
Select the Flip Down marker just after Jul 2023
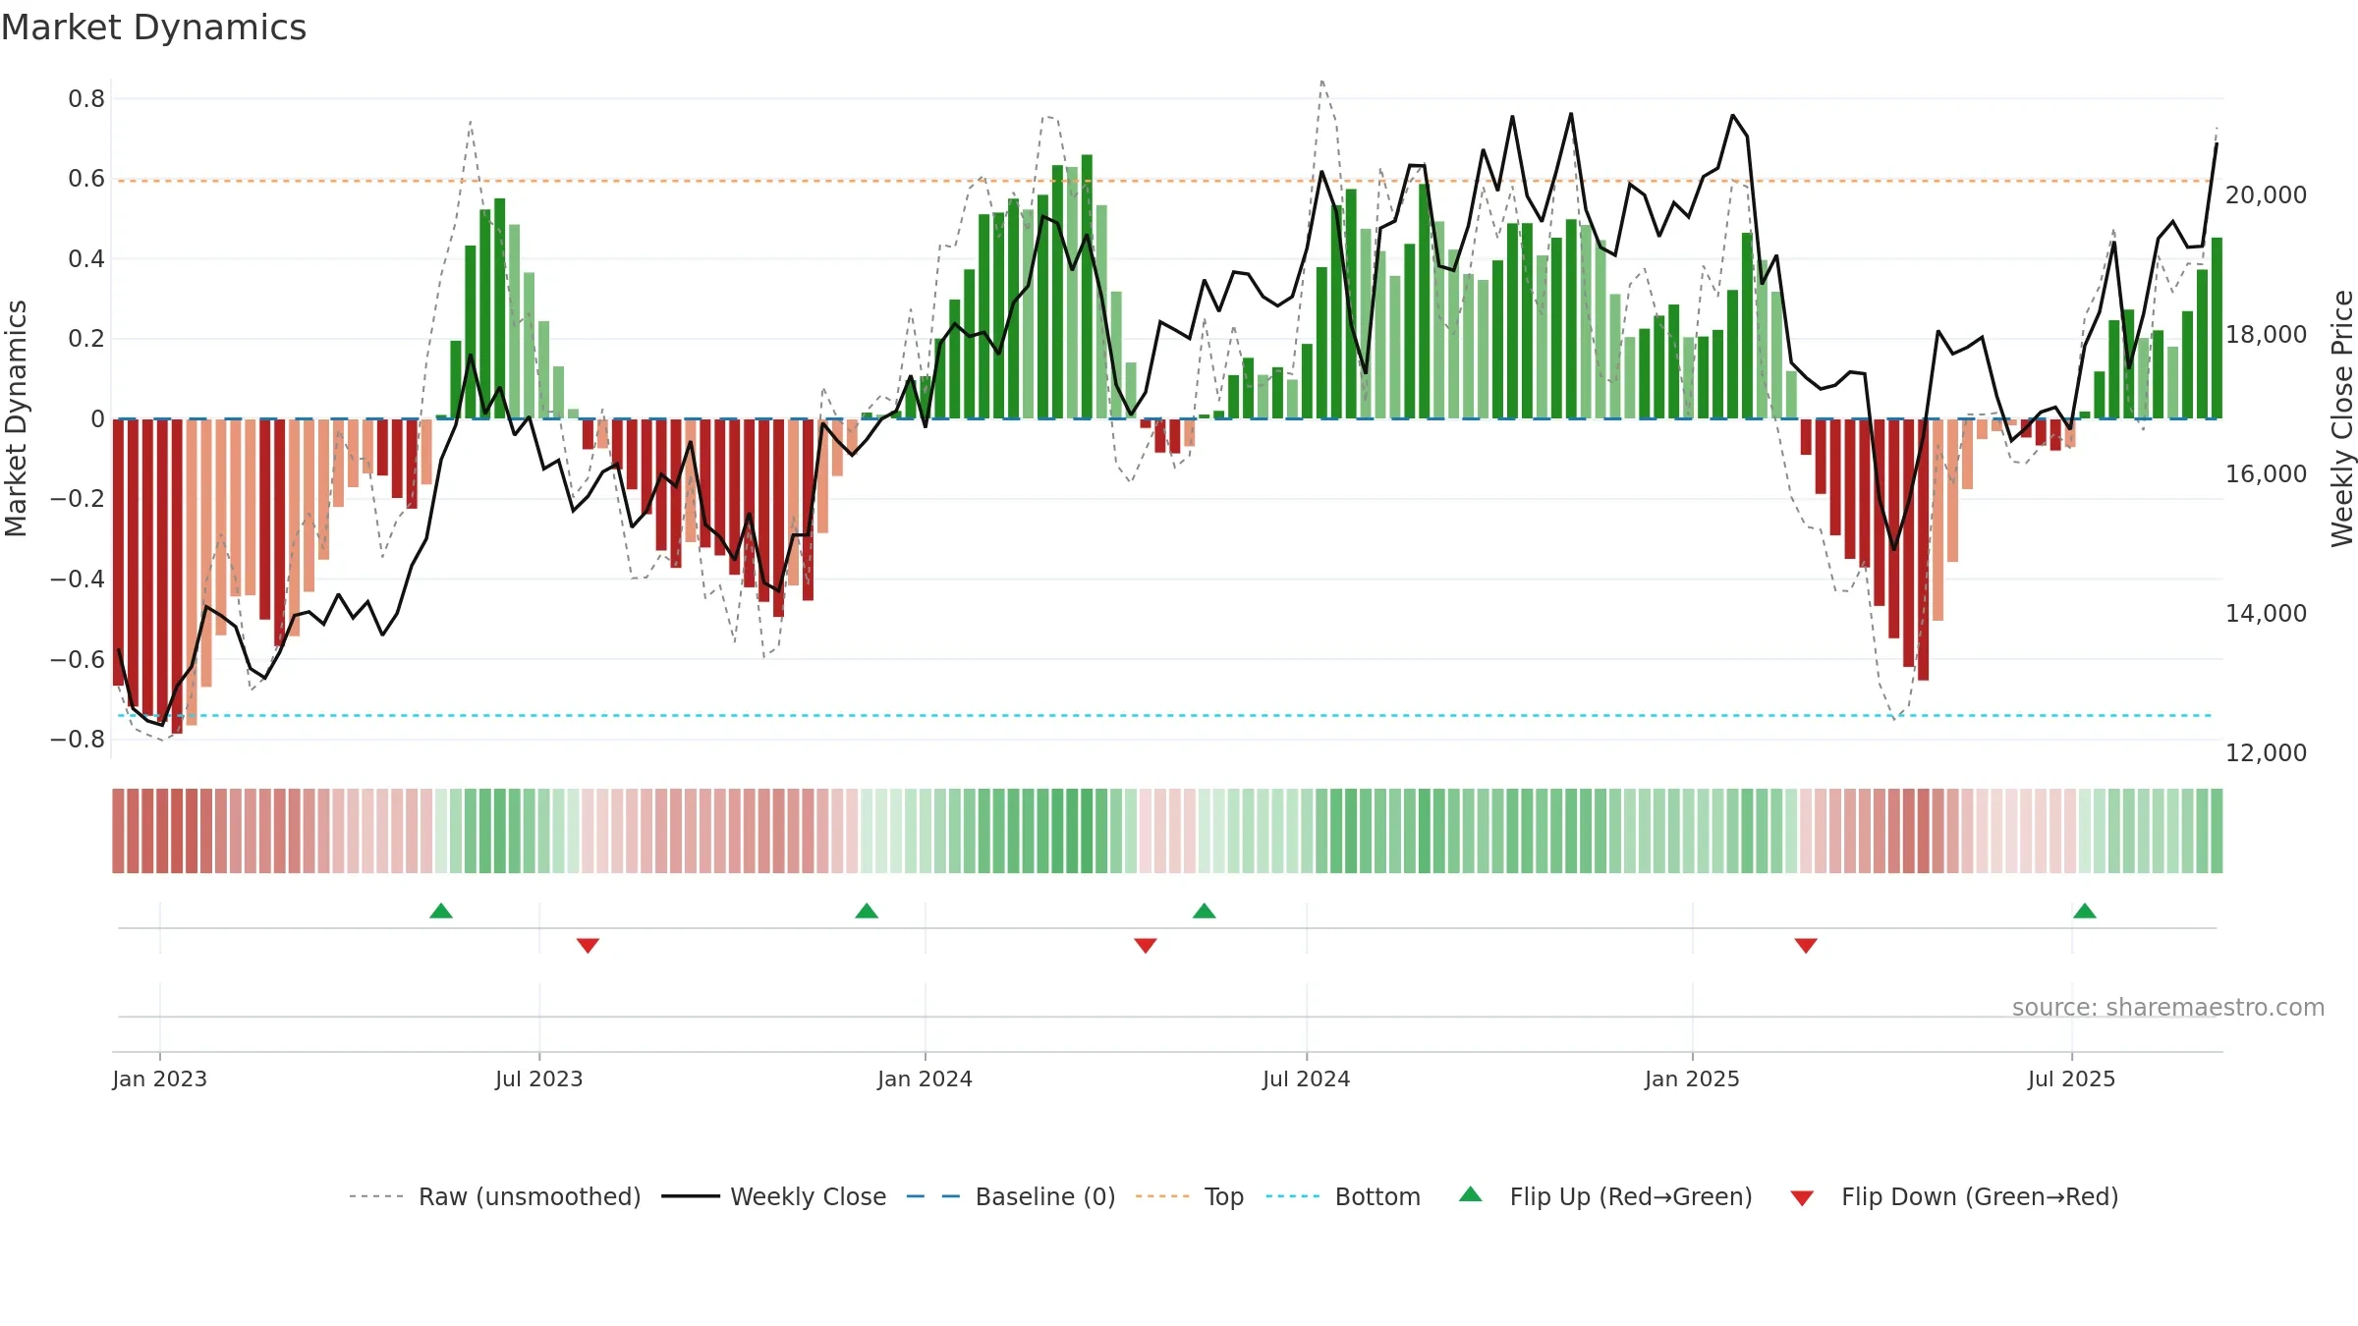(x=588, y=945)
